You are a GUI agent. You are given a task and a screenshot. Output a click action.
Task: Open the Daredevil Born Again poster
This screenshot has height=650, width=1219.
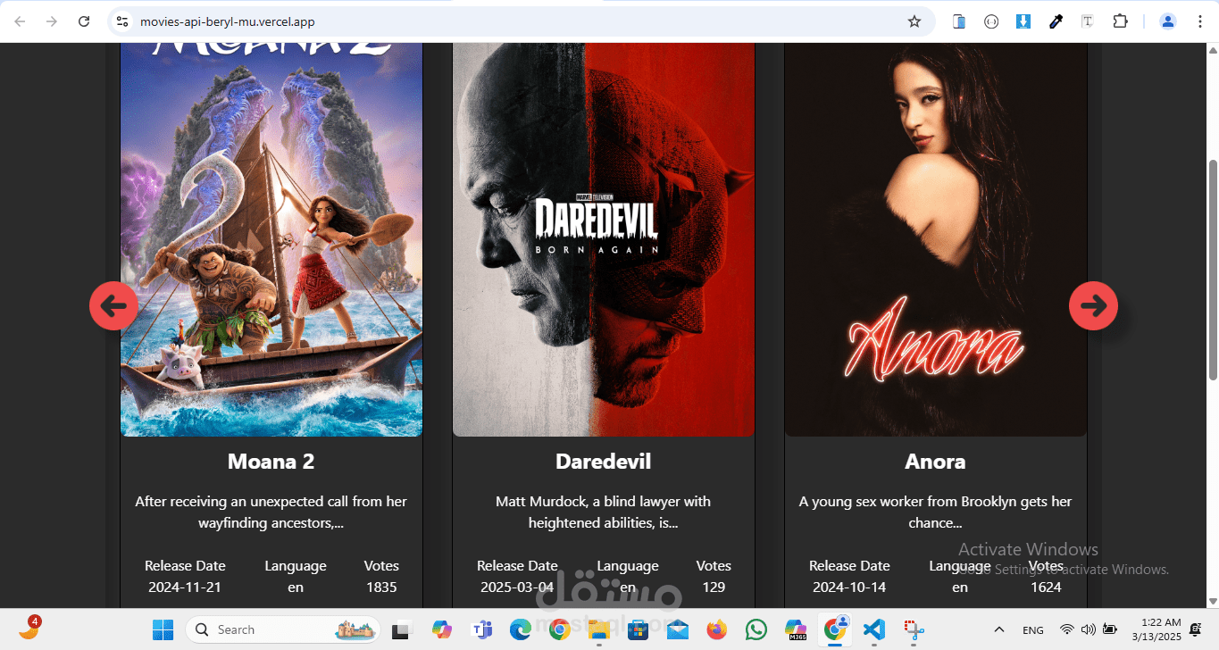point(604,239)
